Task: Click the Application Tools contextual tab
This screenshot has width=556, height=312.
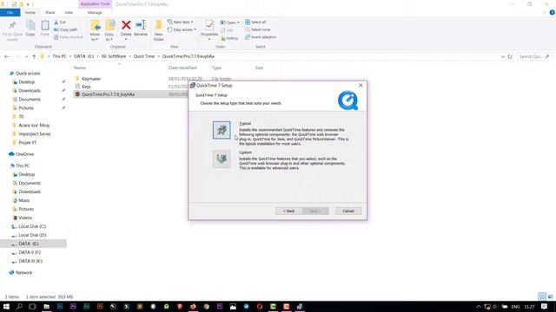Action: (x=95, y=3)
